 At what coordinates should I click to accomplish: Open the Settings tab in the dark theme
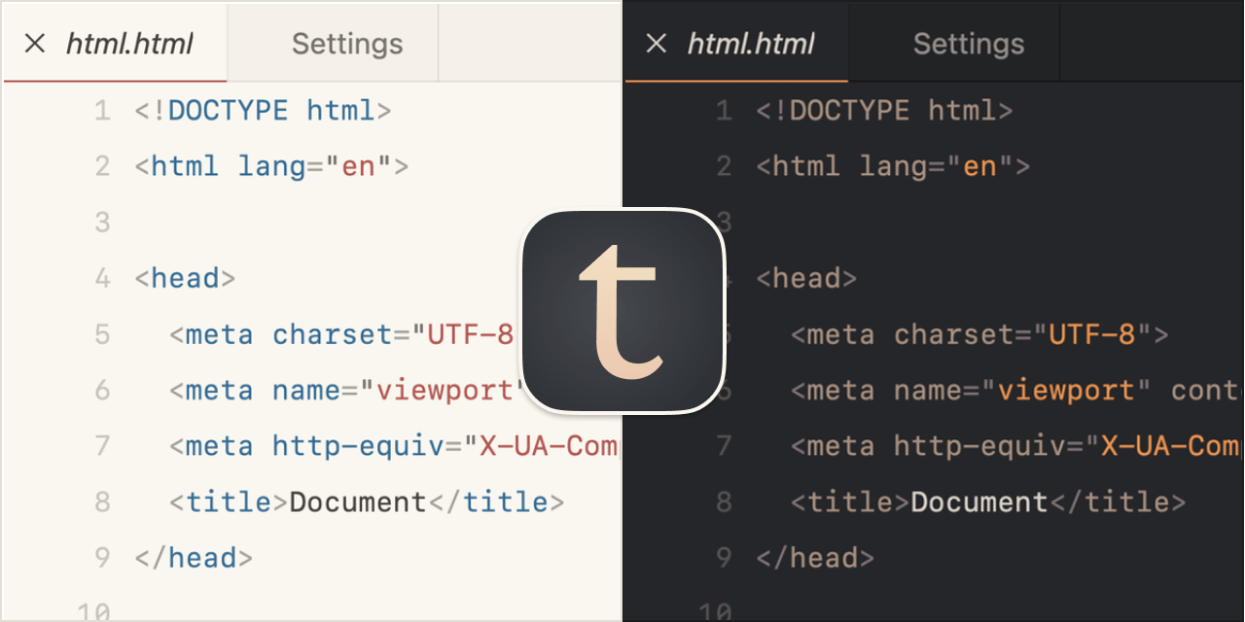tap(968, 43)
